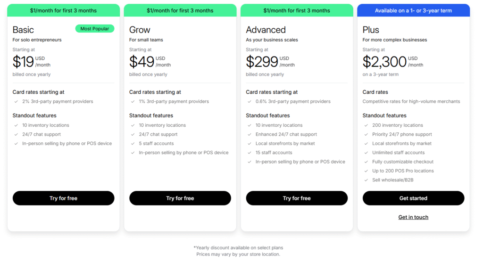Screen dimensions: 483x262
Task: Start the Advanced plan free trial
Action: 297,198
